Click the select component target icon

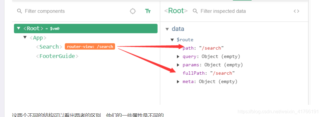(133, 11)
